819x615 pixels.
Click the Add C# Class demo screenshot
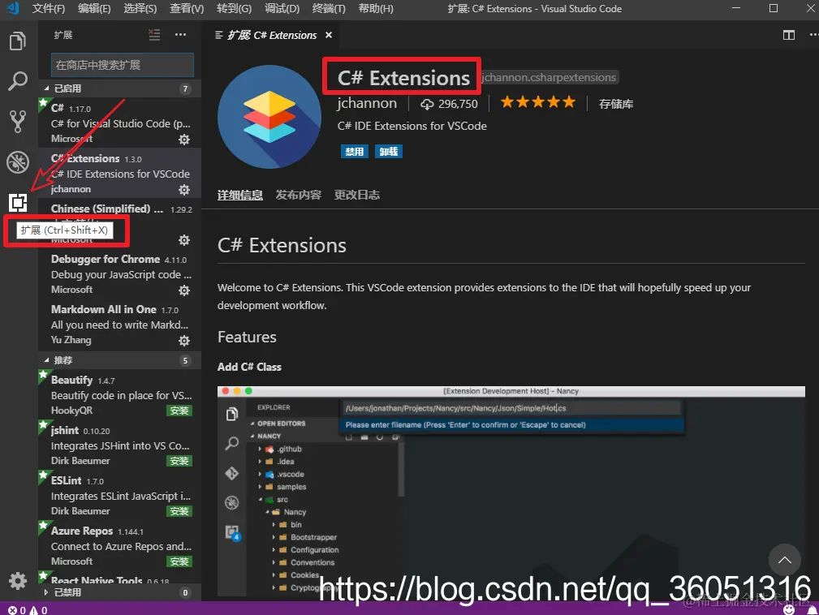point(511,491)
